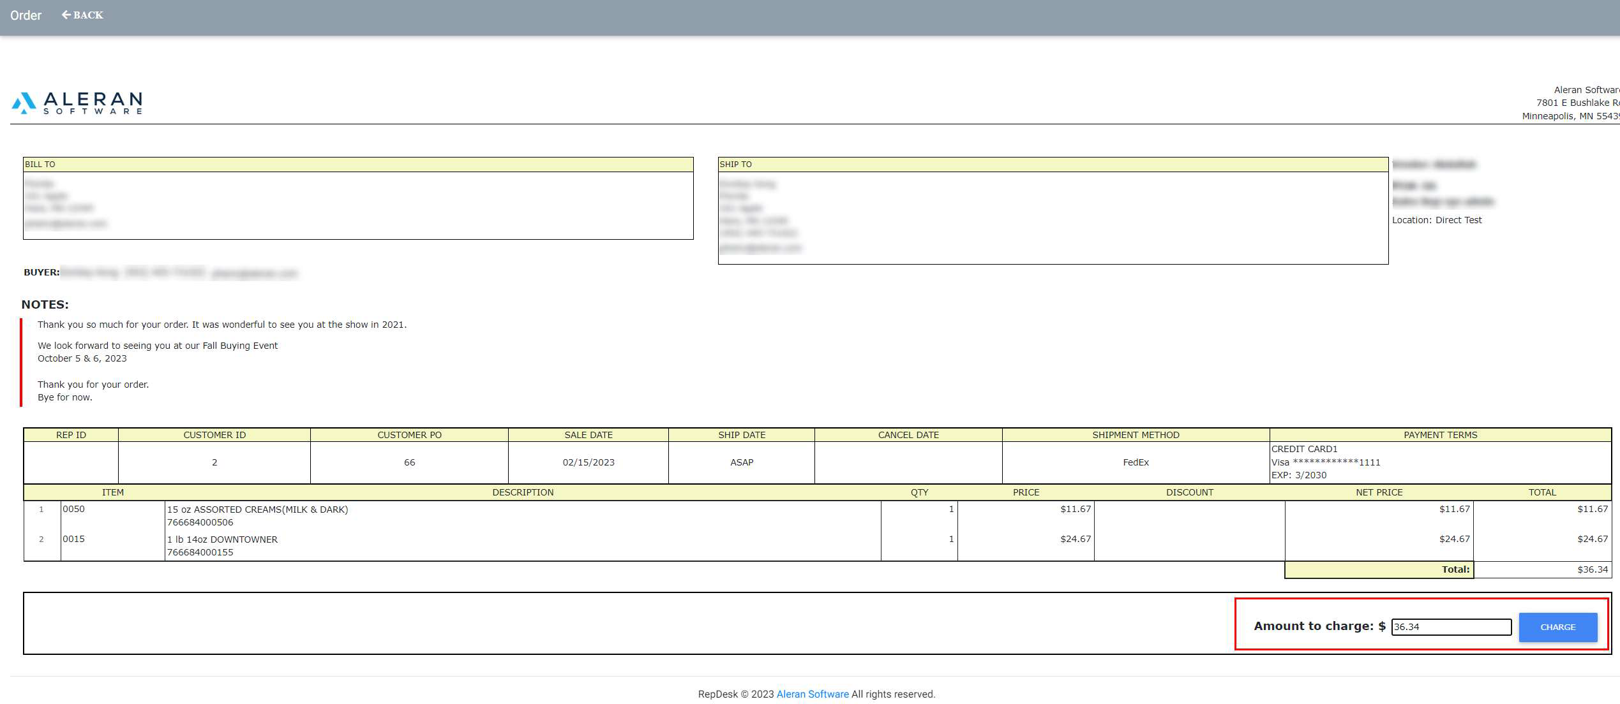The width and height of the screenshot is (1620, 704).
Task: Click the NOTES: heading
Action: pyautogui.click(x=45, y=305)
